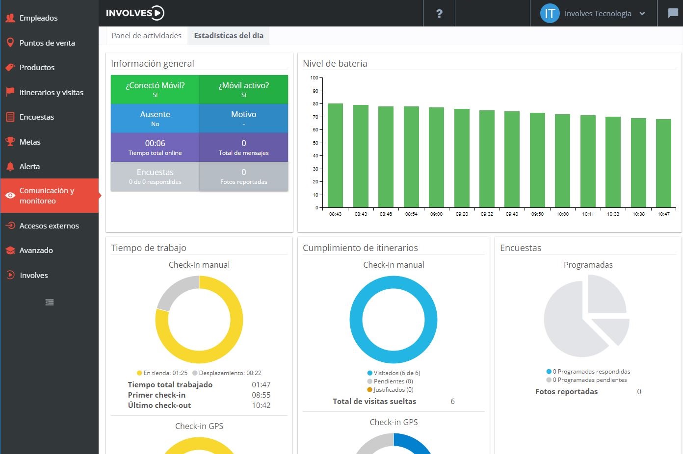
Task: Toggle the Pendientes legend gray dot
Action: click(x=369, y=381)
